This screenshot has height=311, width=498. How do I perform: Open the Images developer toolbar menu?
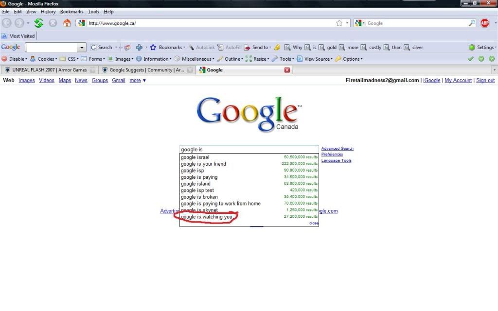pos(121,59)
